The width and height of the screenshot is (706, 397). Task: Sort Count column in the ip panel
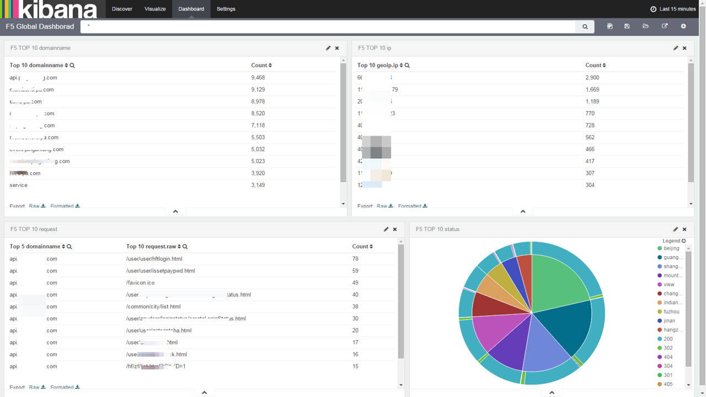click(x=604, y=65)
